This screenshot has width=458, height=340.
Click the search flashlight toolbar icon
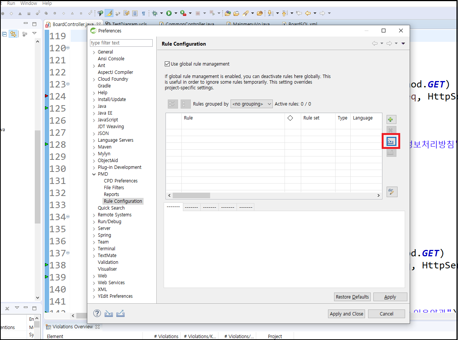(x=246, y=13)
